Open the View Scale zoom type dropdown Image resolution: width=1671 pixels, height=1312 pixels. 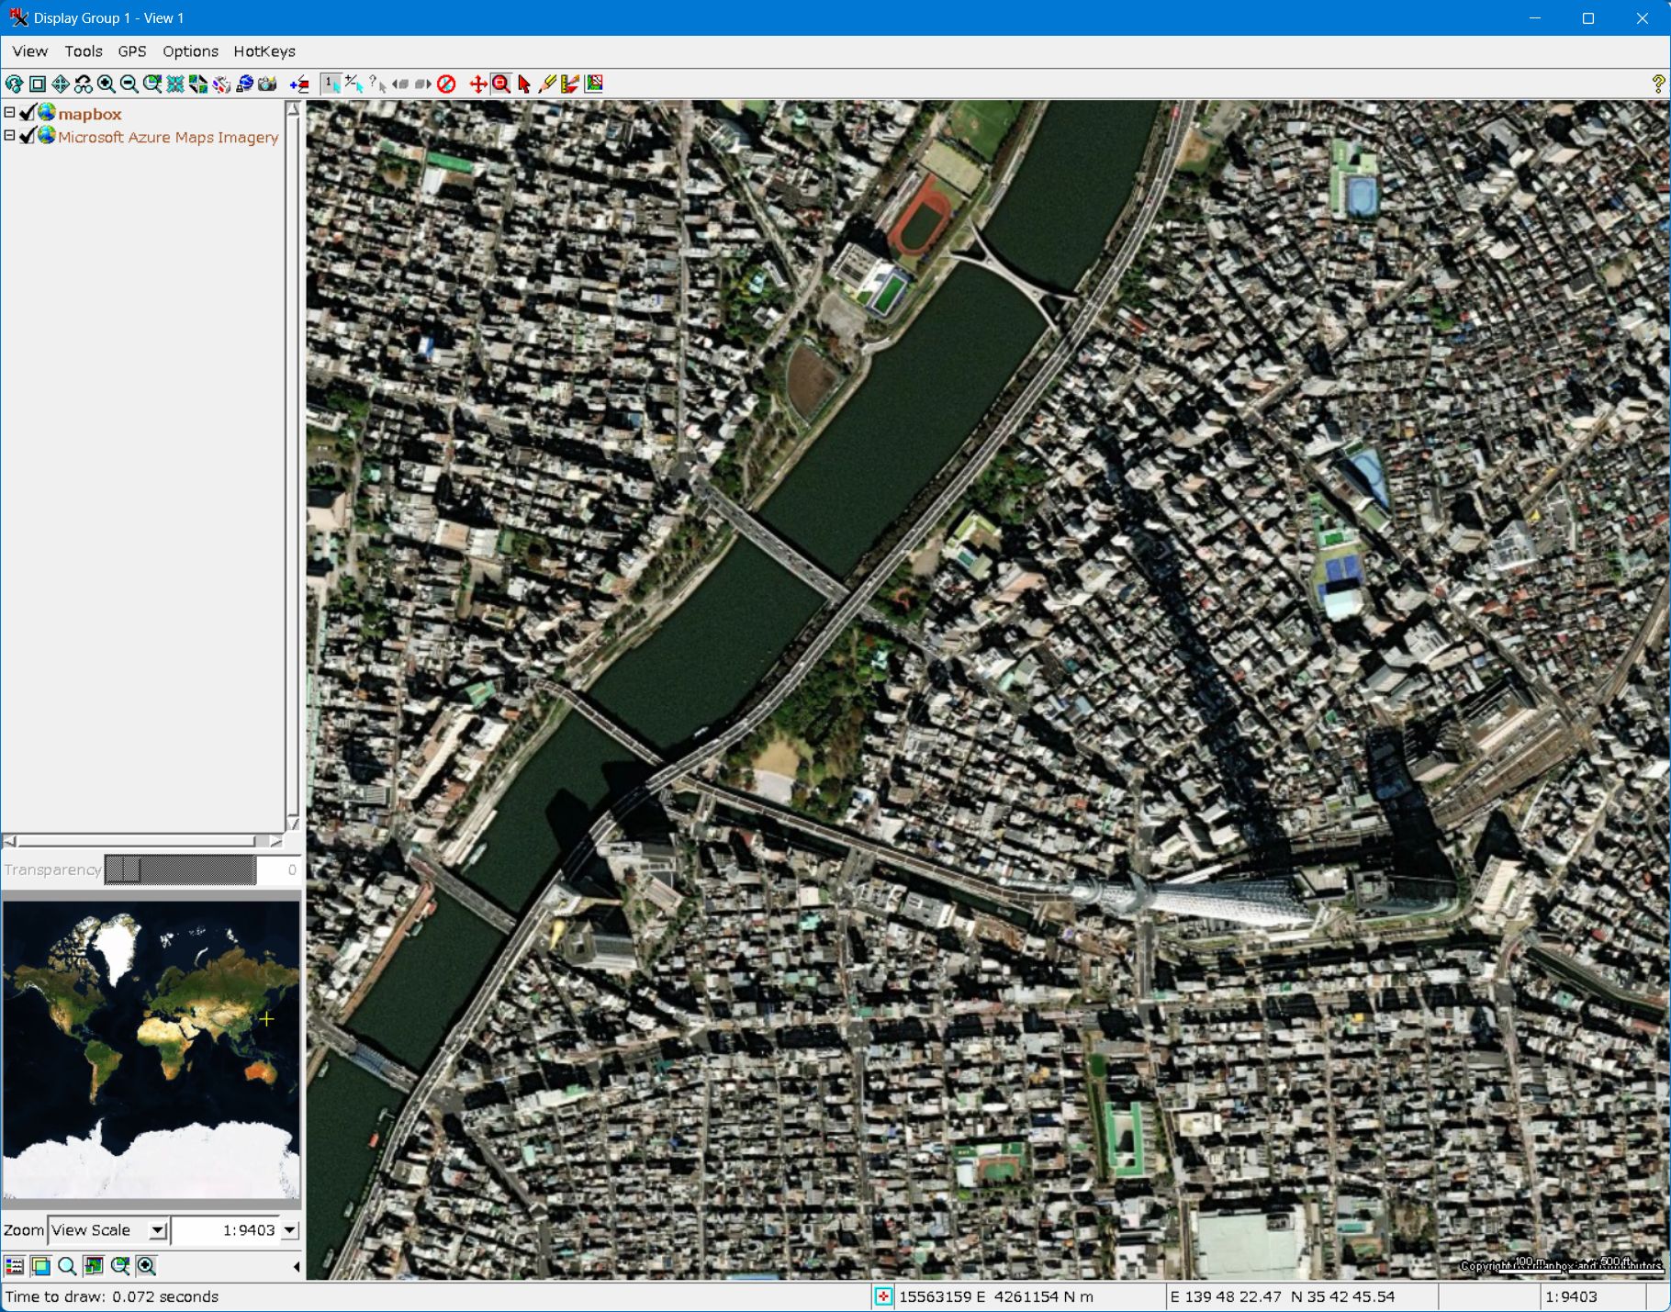pyautogui.click(x=158, y=1230)
